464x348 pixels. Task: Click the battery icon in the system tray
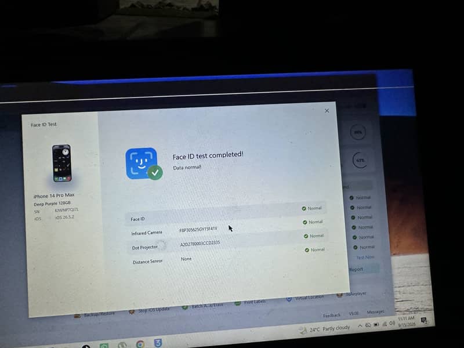coord(376,325)
